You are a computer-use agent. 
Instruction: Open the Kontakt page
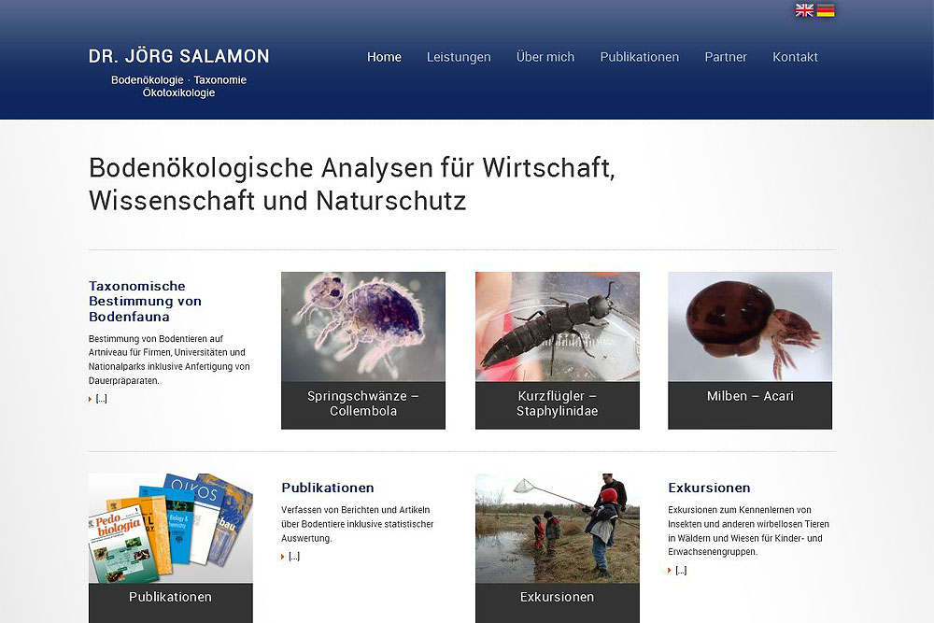[x=795, y=57]
